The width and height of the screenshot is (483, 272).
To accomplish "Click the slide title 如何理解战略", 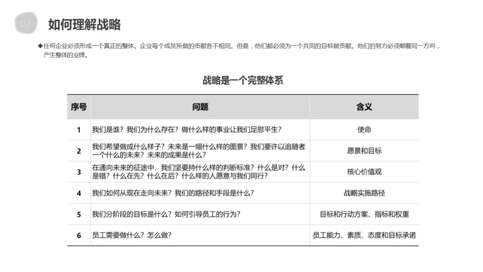I will click(x=85, y=24).
